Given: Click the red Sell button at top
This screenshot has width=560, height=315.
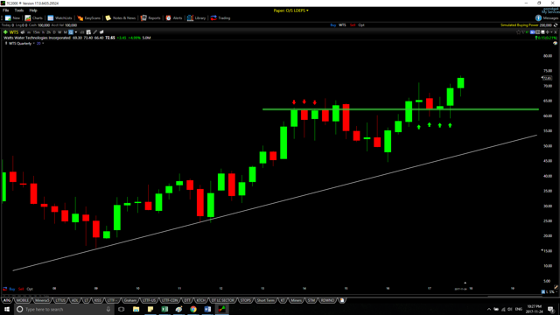Looking at the screenshot, I should 353,25.
